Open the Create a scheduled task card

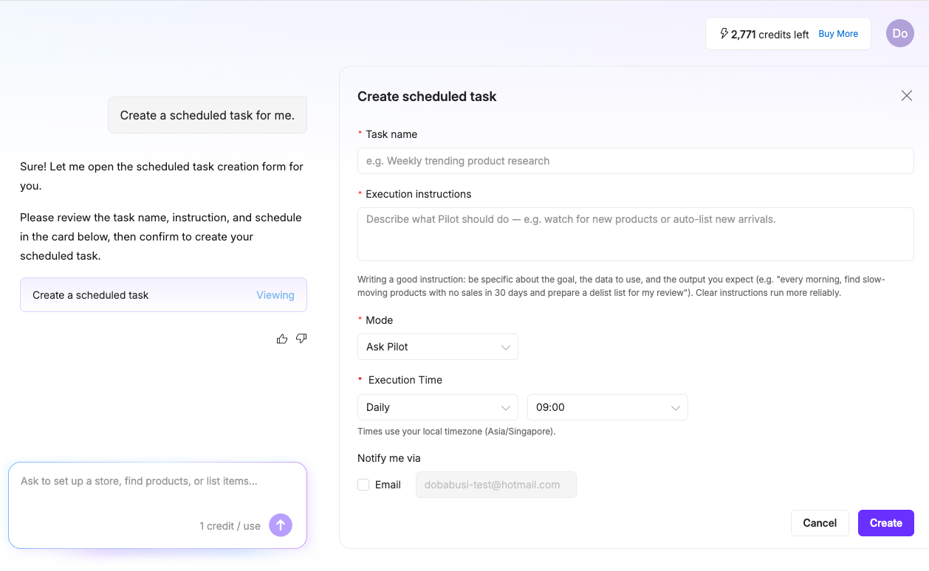163,295
